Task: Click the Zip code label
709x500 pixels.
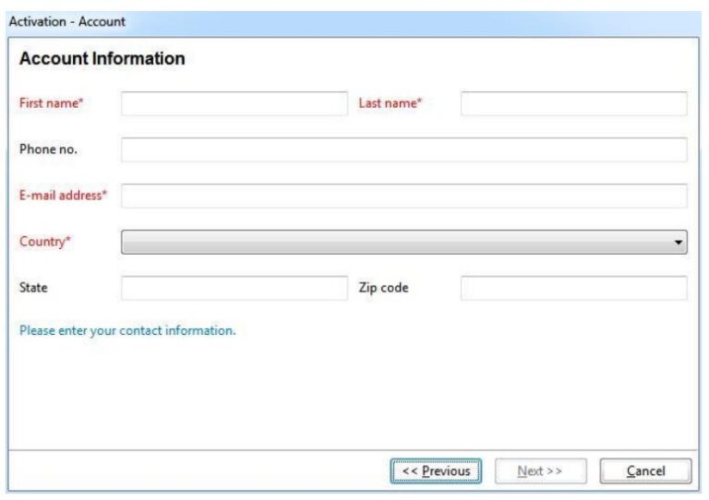Action: 383,288
